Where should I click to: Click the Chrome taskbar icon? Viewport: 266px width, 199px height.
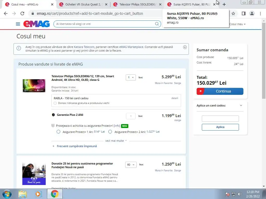click(55, 194)
